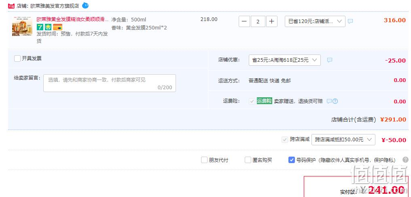Enable the 朋友代付 checkbox
Screen dimensions: 411x197
204,160
